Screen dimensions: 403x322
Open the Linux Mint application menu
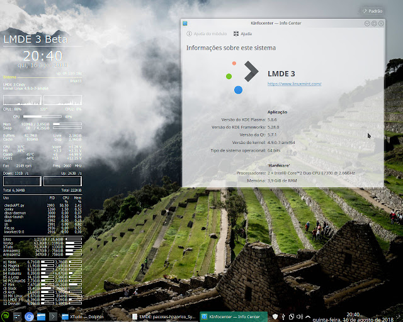5,316
